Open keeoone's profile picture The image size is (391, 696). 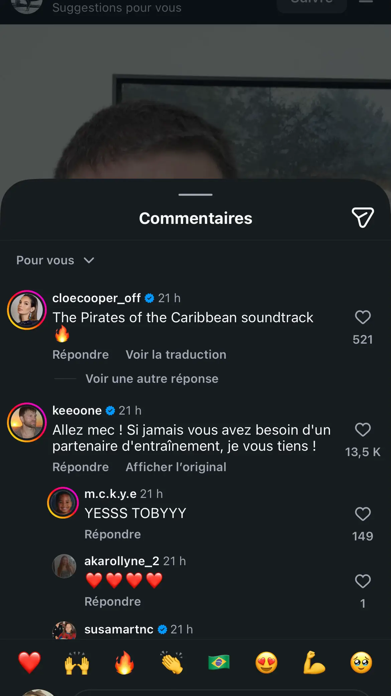tap(27, 422)
